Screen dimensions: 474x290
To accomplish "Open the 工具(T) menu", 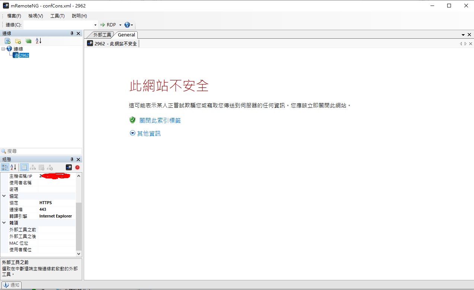I will (57, 16).
